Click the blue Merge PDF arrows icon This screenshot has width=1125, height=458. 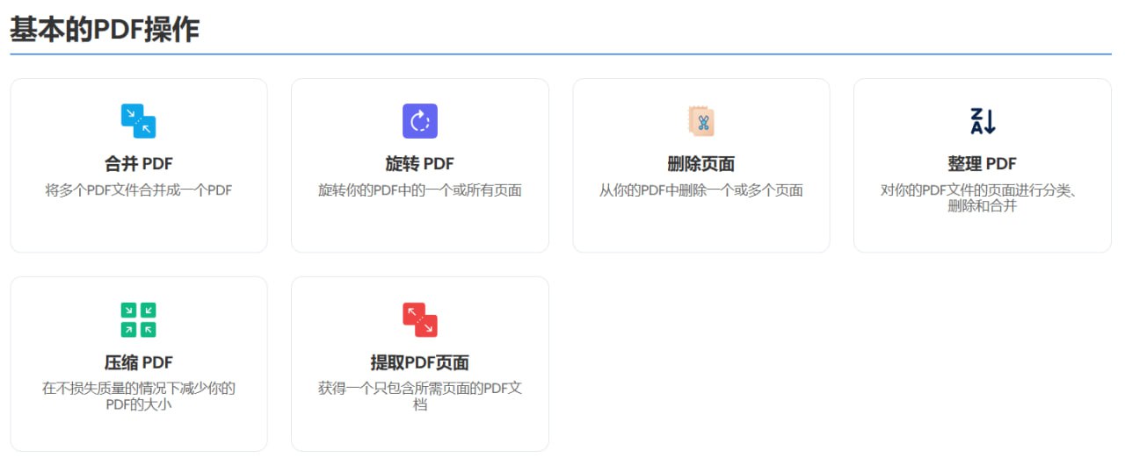coord(138,121)
